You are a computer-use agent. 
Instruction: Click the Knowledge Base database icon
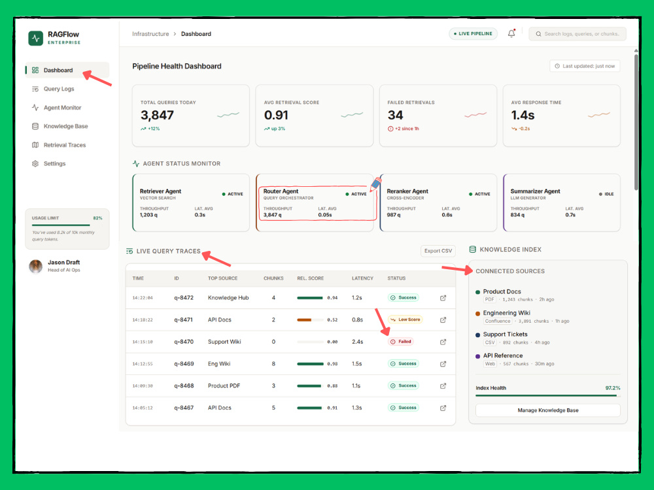point(35,126)
